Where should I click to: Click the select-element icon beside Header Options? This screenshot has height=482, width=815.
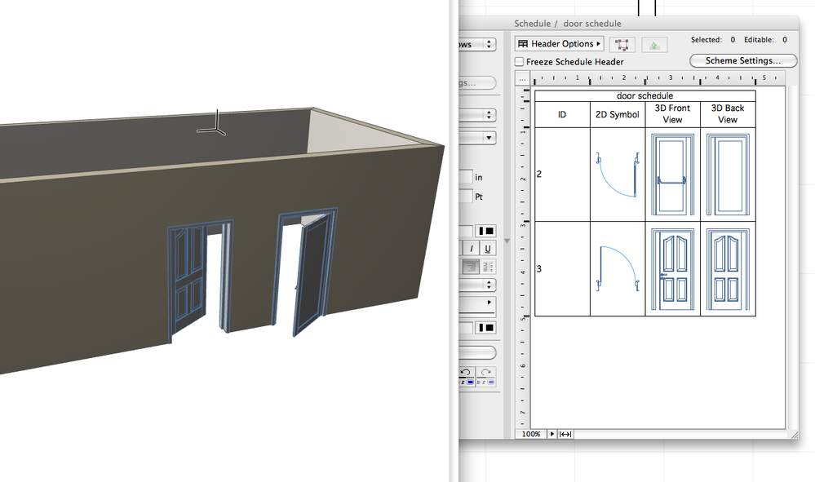click(622, 44)
